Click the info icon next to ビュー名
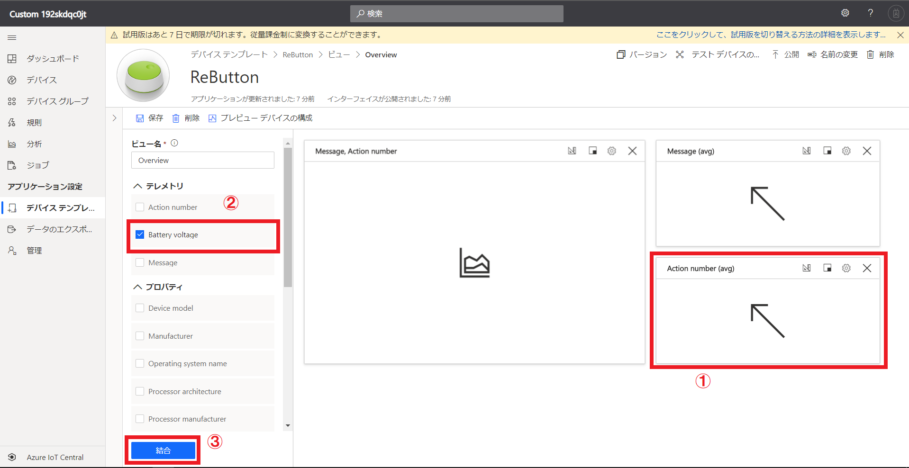 click(174, 143)
